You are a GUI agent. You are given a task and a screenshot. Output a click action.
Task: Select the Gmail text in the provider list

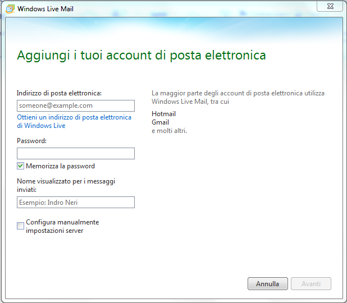click(x=160, y=122)
